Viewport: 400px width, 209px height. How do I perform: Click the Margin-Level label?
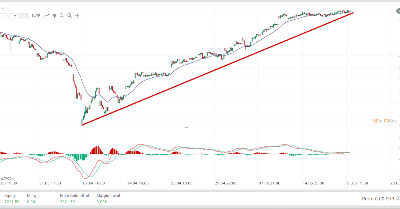[x=108, y=196]
